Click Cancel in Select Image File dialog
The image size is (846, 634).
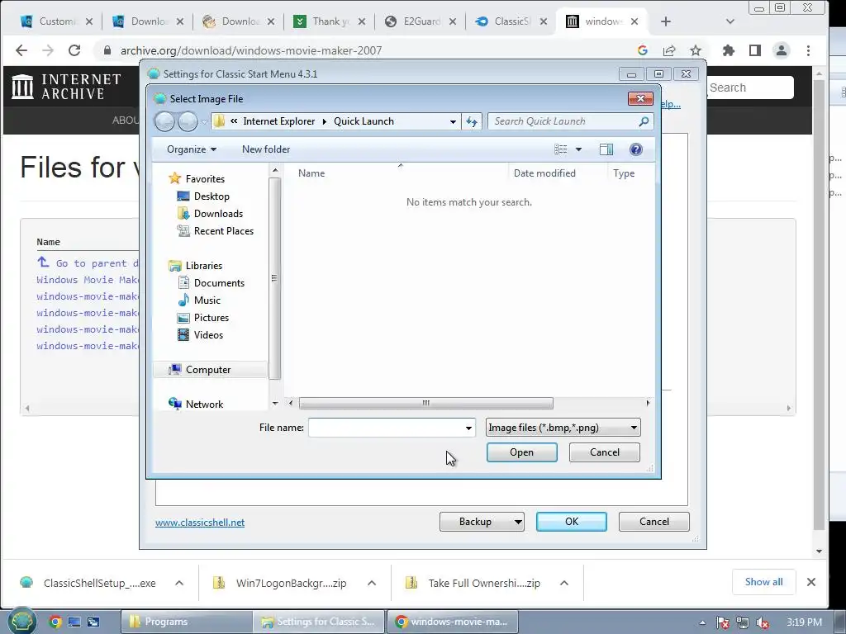tap(604, 452)
